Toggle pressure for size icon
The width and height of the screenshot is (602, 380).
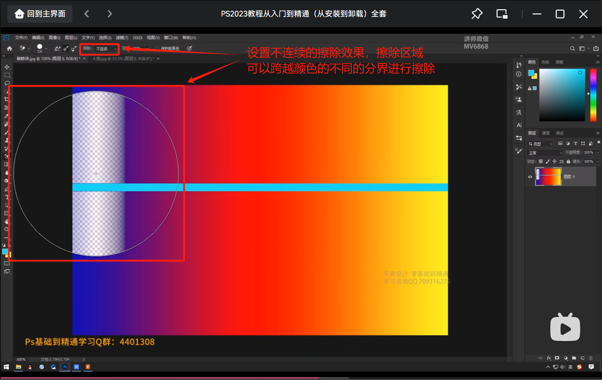[x=189, y=48]
